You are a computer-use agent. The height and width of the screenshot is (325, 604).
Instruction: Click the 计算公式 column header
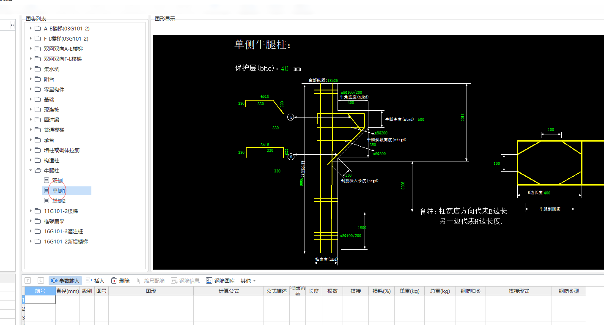point(229,291)
